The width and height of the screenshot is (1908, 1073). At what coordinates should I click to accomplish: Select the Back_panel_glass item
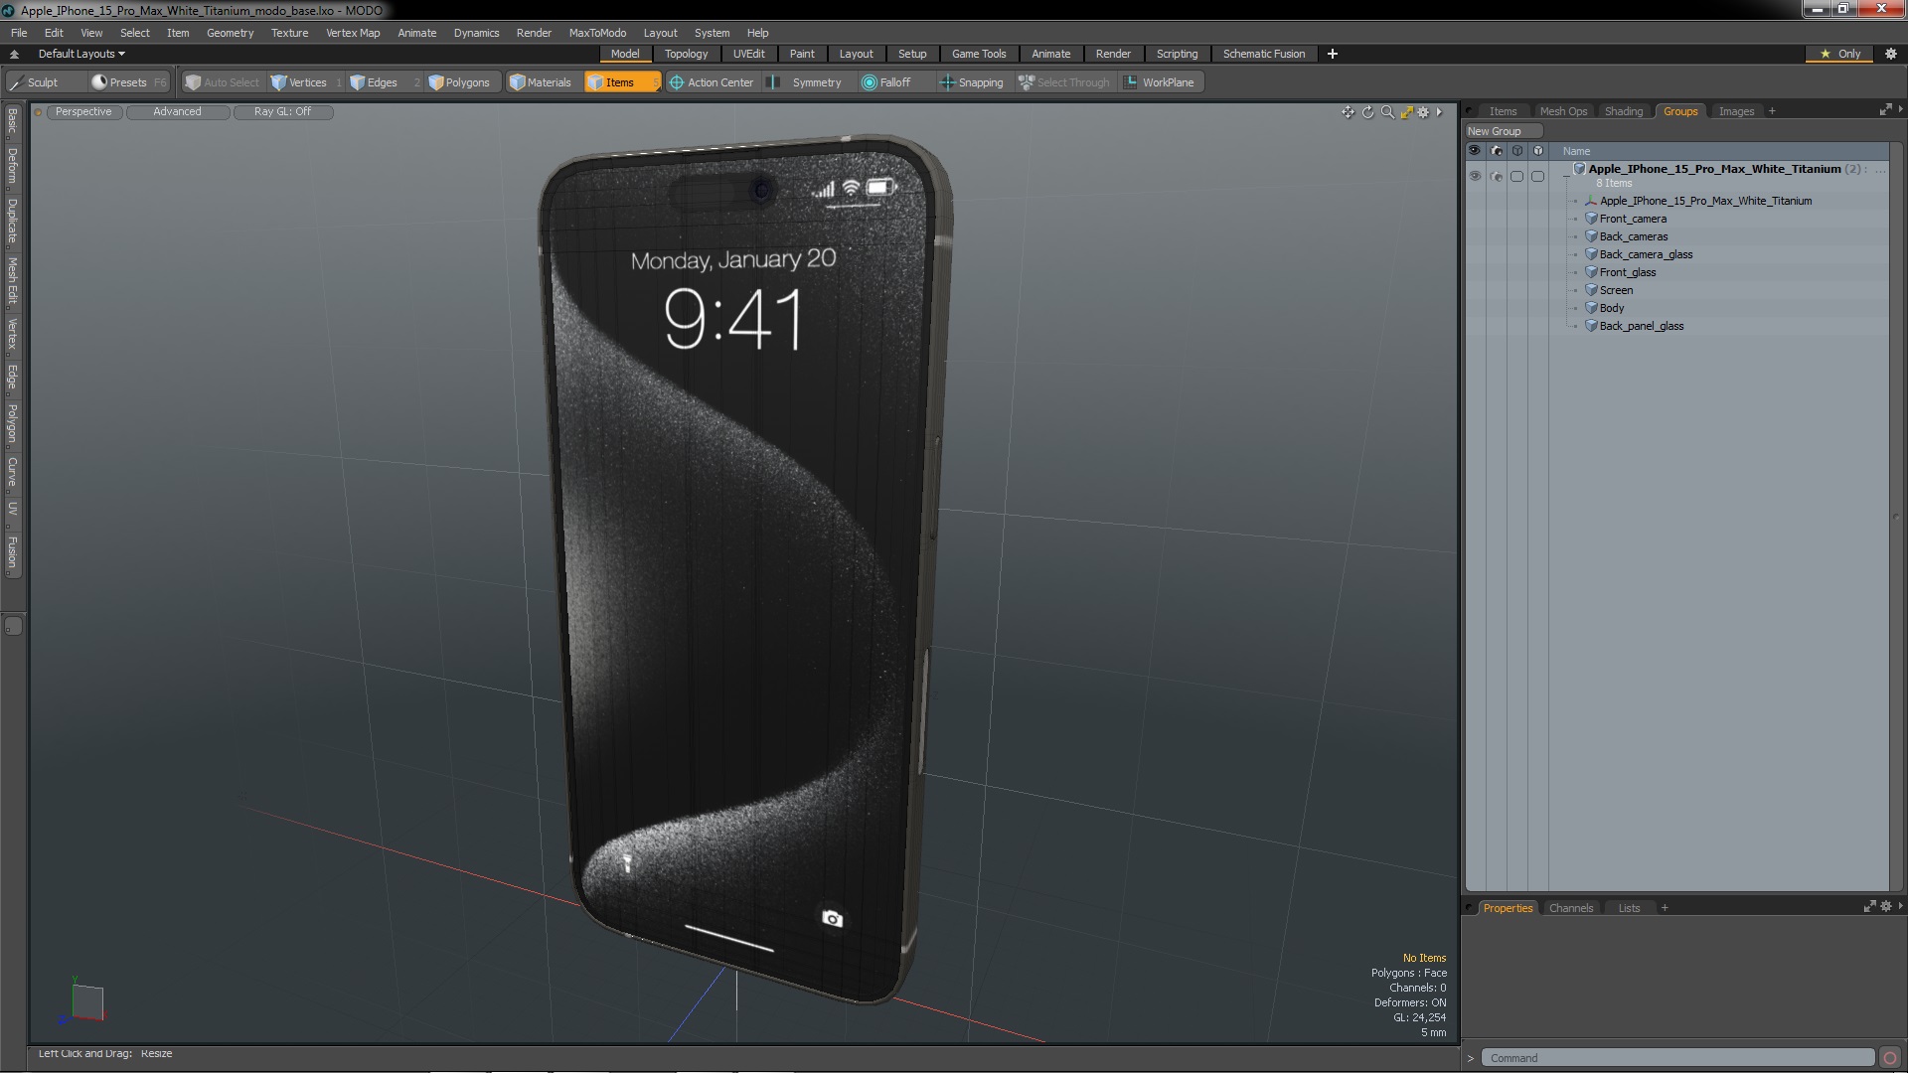pos(1642,326)
